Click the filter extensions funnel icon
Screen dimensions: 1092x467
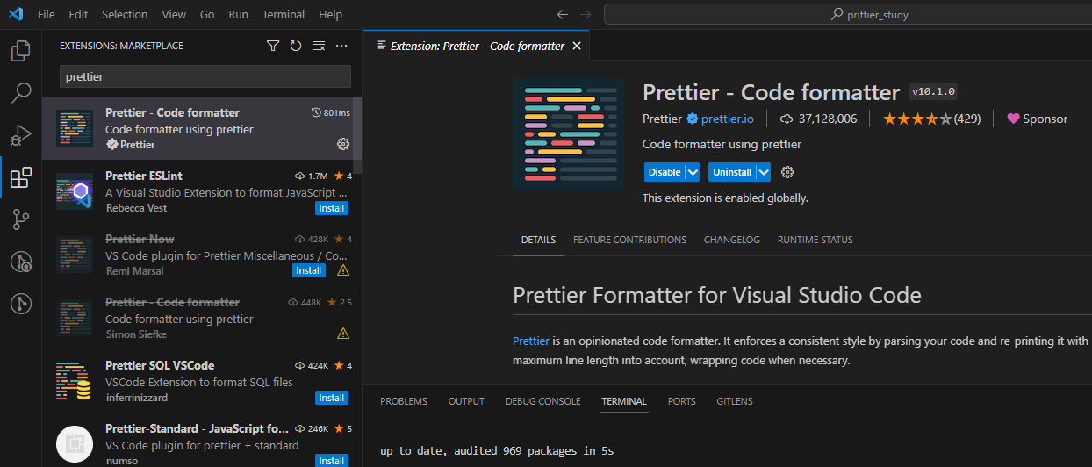[x=273, y=46]
